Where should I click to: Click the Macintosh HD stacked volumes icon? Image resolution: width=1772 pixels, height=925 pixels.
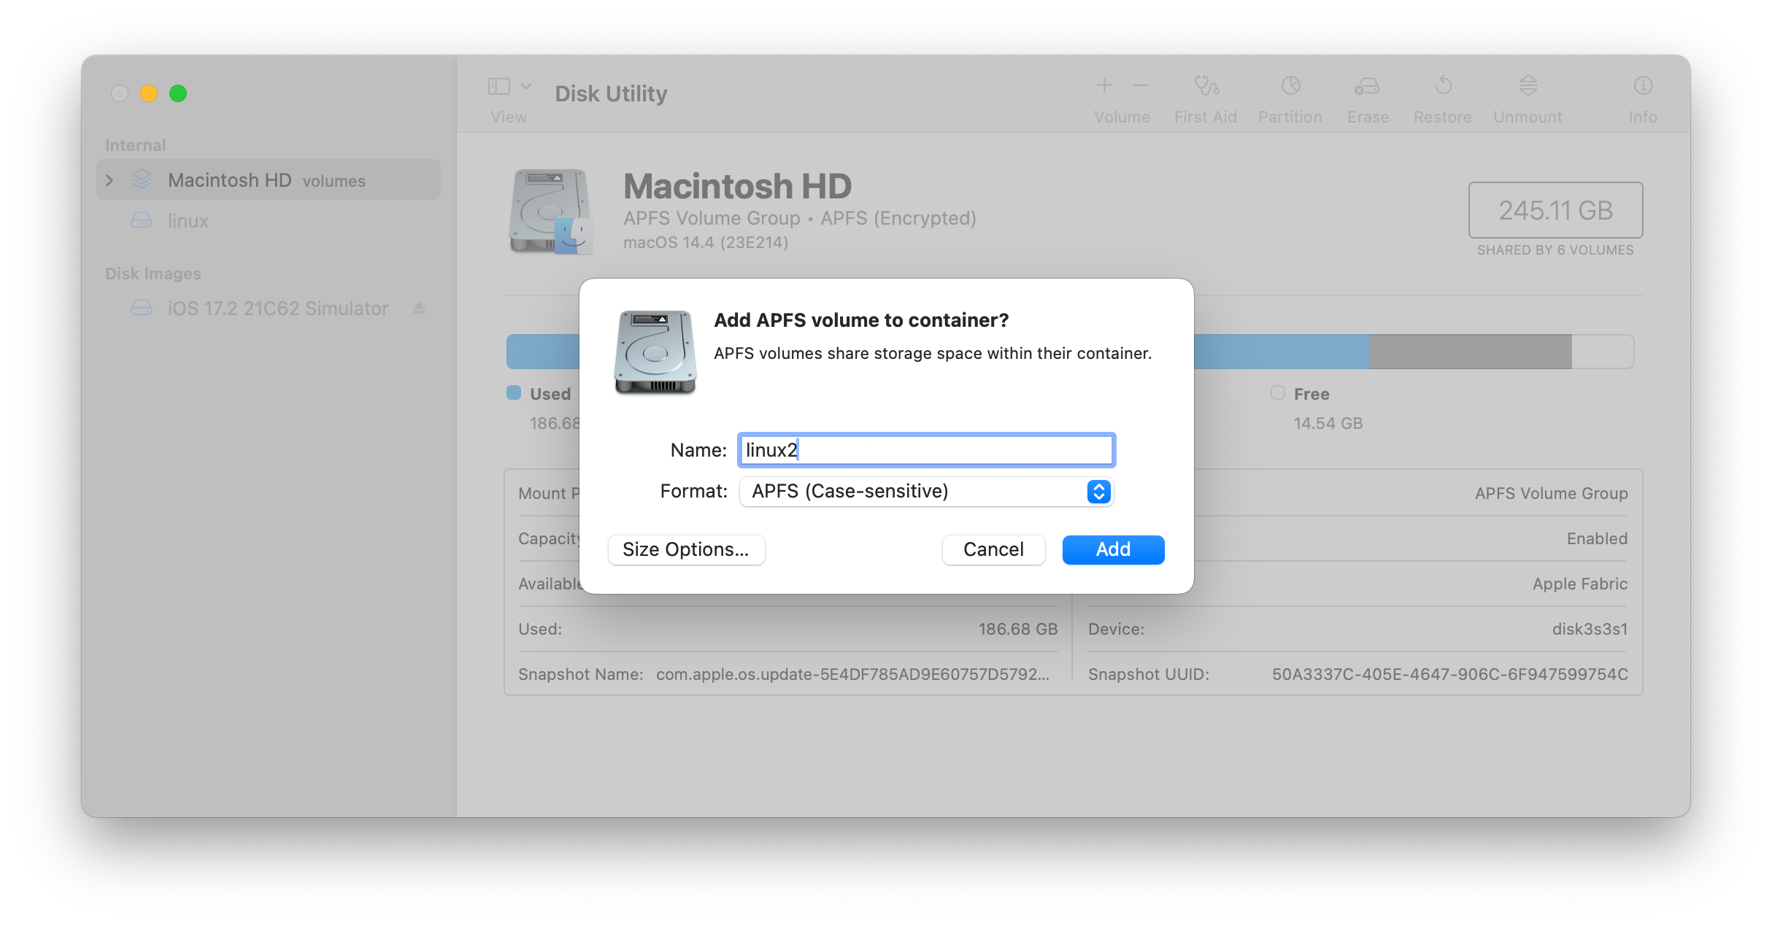point(142,179)
